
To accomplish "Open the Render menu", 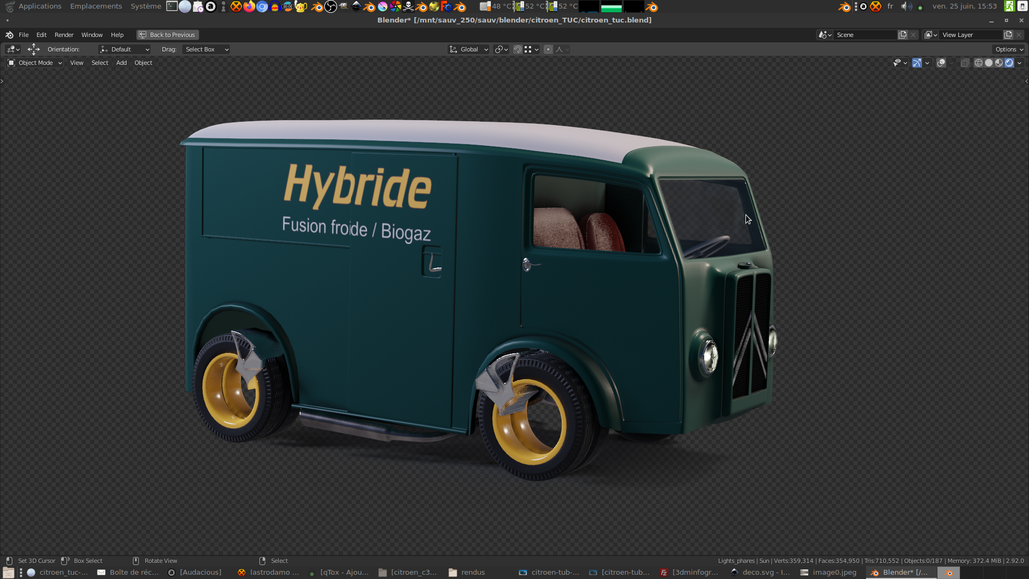I will pos(64,35).
